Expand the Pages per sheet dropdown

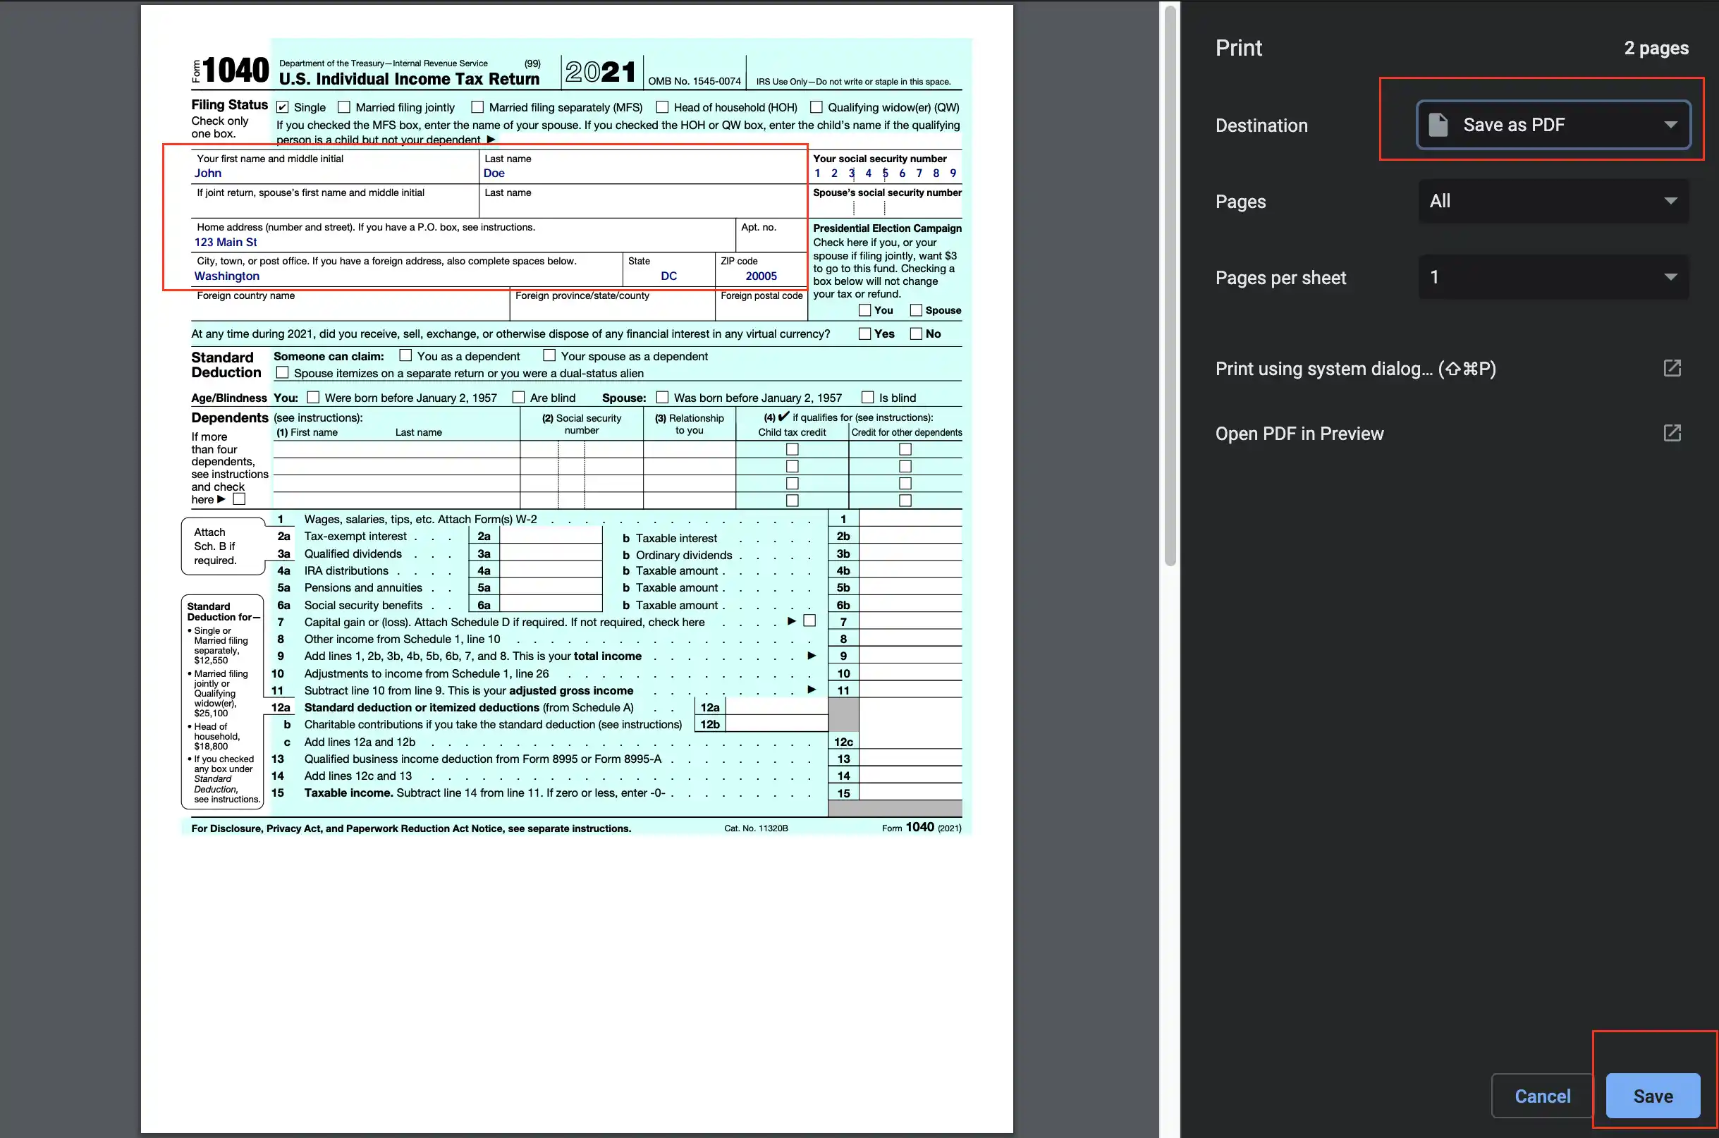[x=1553, y=277]
